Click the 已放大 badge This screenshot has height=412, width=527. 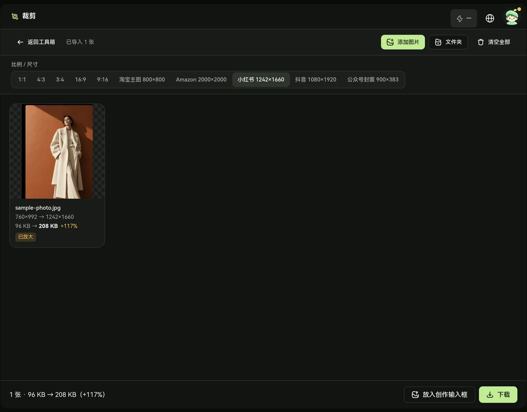coord(26,237)
